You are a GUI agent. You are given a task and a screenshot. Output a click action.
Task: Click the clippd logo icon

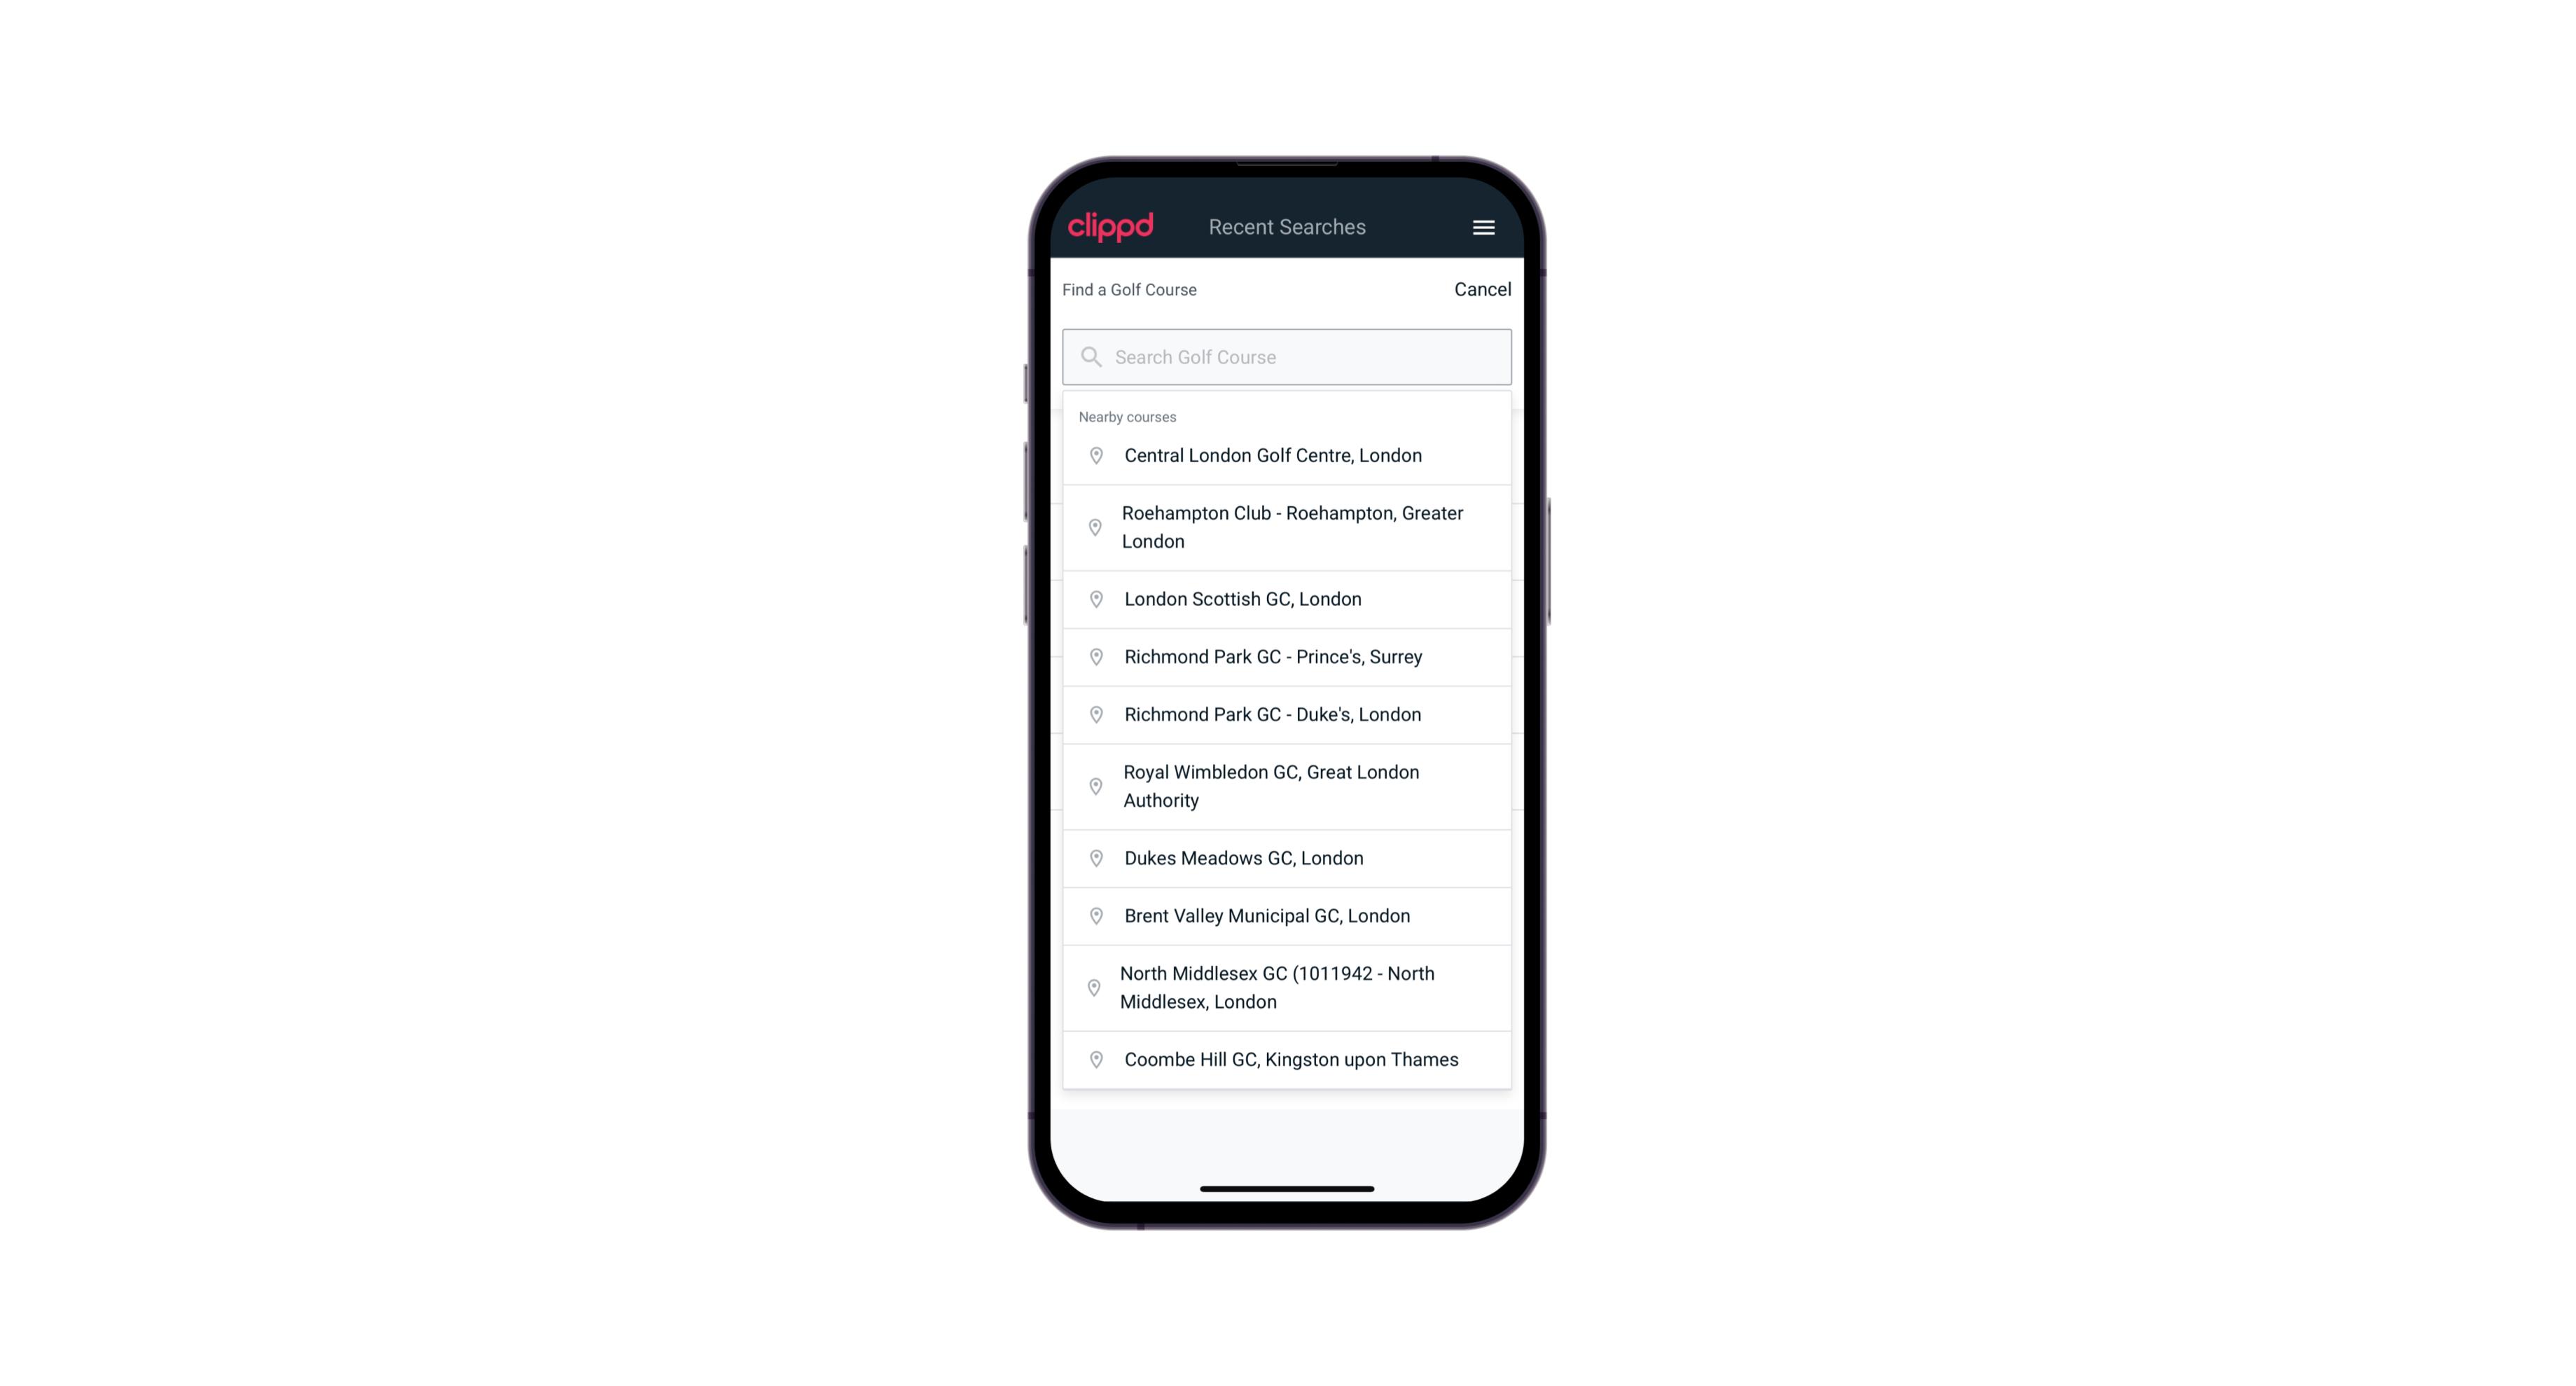1111,226
